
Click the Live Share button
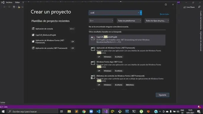[189, 7]
